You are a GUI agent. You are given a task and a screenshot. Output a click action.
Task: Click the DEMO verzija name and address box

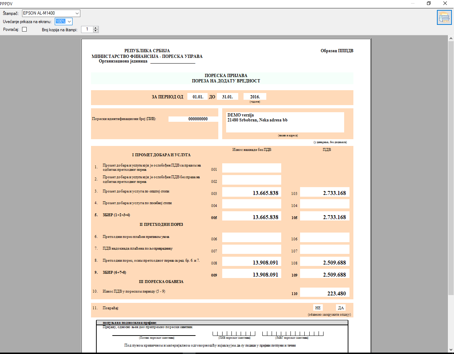point(285,122)
